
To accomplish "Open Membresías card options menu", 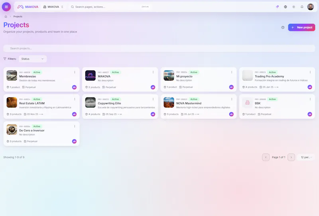I will click(x=75, y=72).
